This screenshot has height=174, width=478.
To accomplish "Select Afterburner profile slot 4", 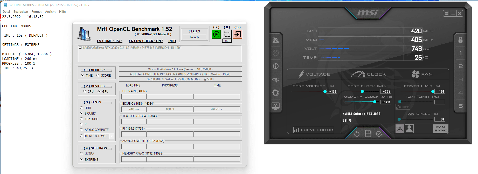I will 460,93.
